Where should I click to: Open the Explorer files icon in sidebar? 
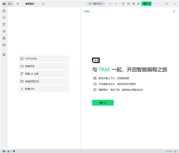click(x=4, y=11)
